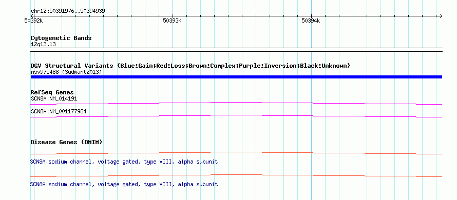Click the magenta line under NM_014191

pos(236,103)
